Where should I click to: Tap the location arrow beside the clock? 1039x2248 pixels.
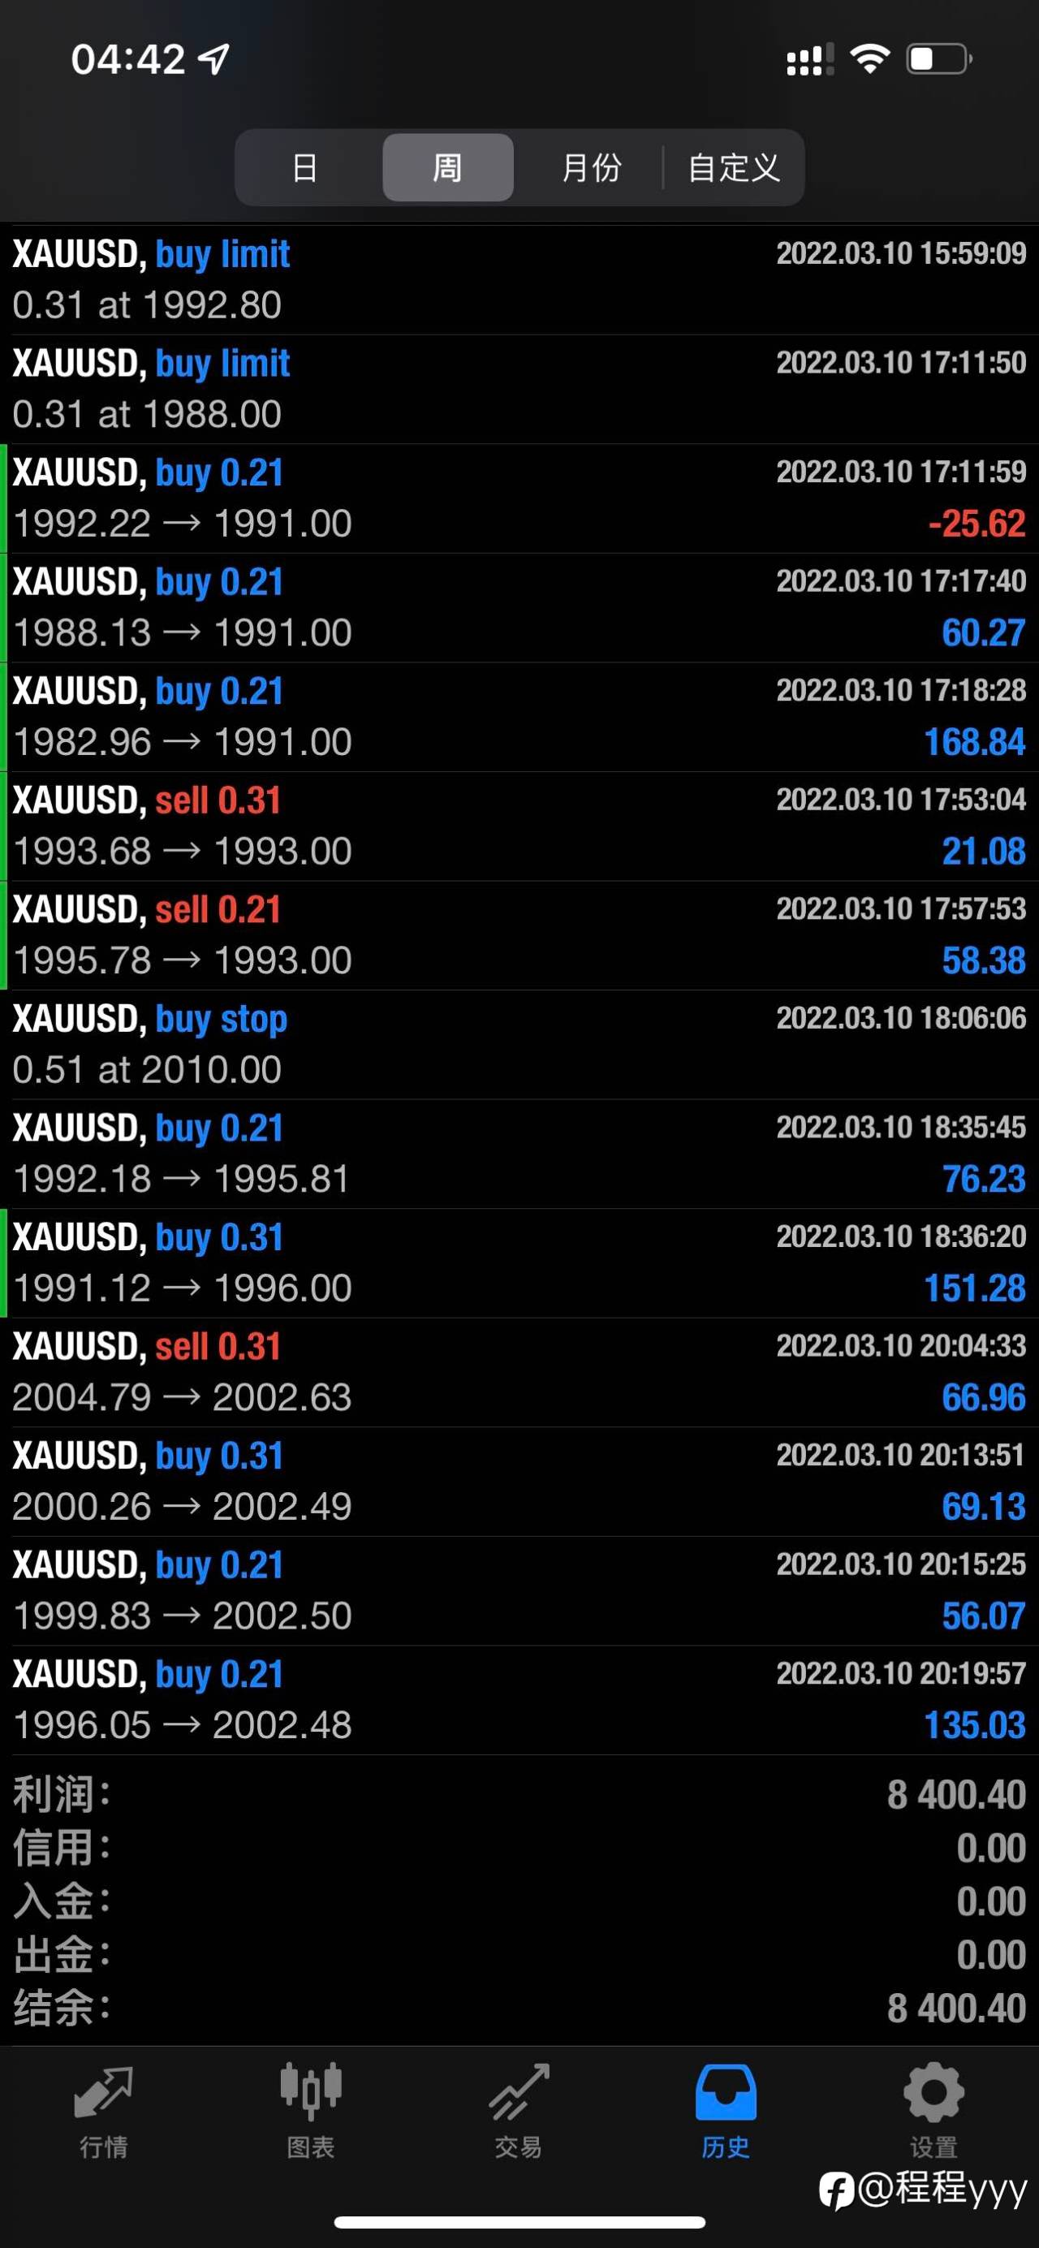pyautogui.click(x=213, y=59)
